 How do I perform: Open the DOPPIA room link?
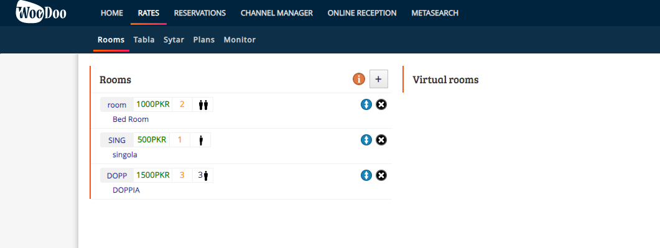[126, 190]
